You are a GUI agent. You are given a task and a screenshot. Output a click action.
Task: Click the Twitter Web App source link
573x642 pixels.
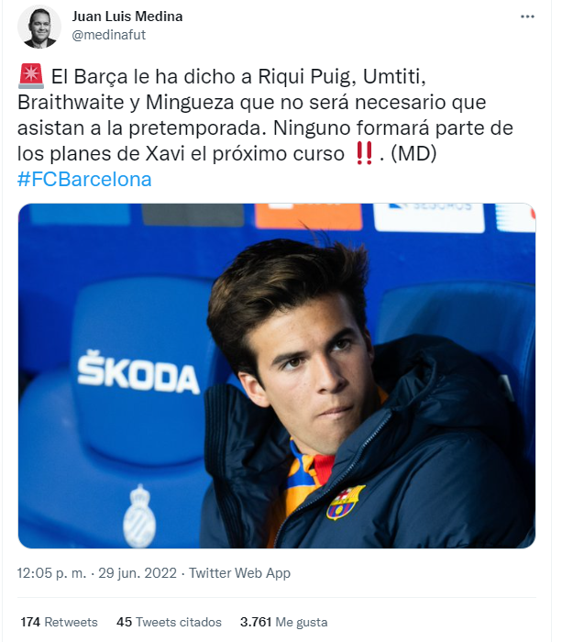click(x=238, y=573)
